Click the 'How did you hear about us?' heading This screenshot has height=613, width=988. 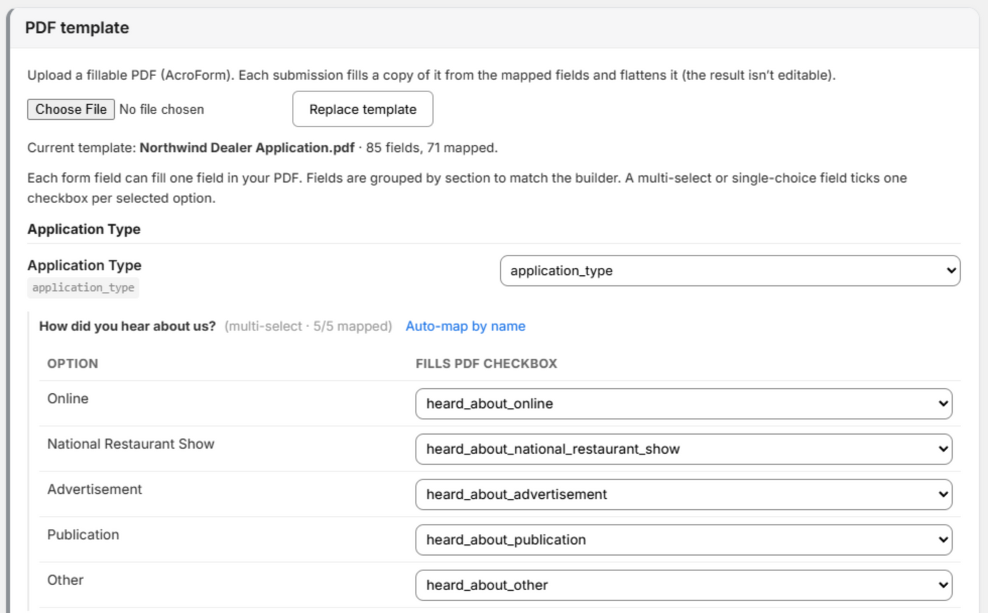pos(128,326)
